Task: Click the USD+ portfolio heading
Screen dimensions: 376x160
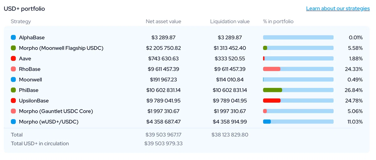Action: 24,9
